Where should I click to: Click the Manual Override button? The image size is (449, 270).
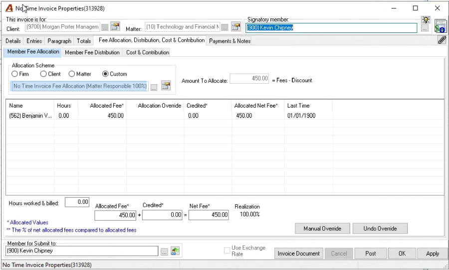[322, 229]
